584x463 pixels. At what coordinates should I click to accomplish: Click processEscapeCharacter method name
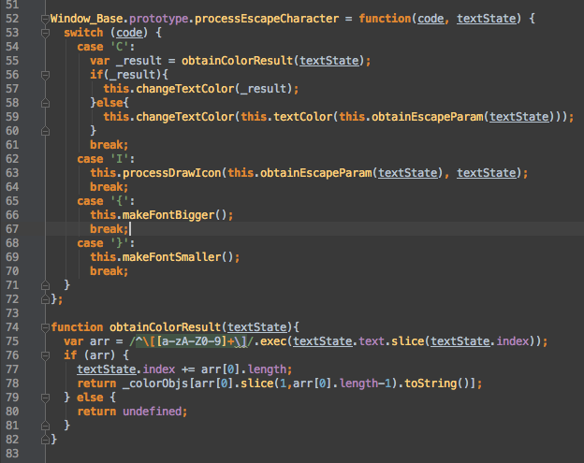[x=267, y=19]
